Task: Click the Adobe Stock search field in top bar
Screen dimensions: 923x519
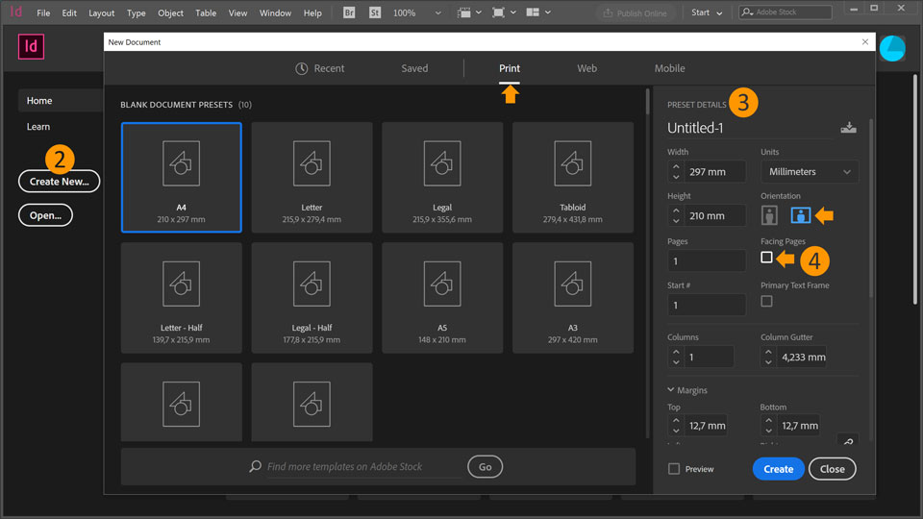Action: [x=786, y=12]
